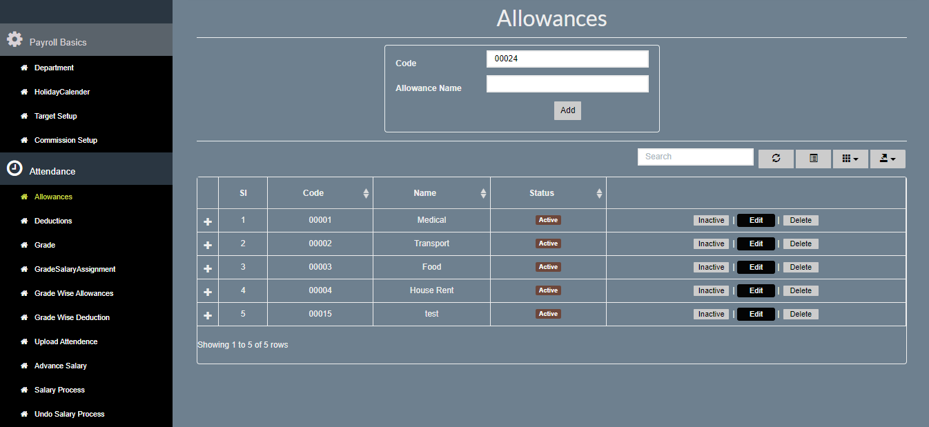Set test allowance to Inactive
The width and height of the screenshot is (929, 427).
click(x=711, y=315)
